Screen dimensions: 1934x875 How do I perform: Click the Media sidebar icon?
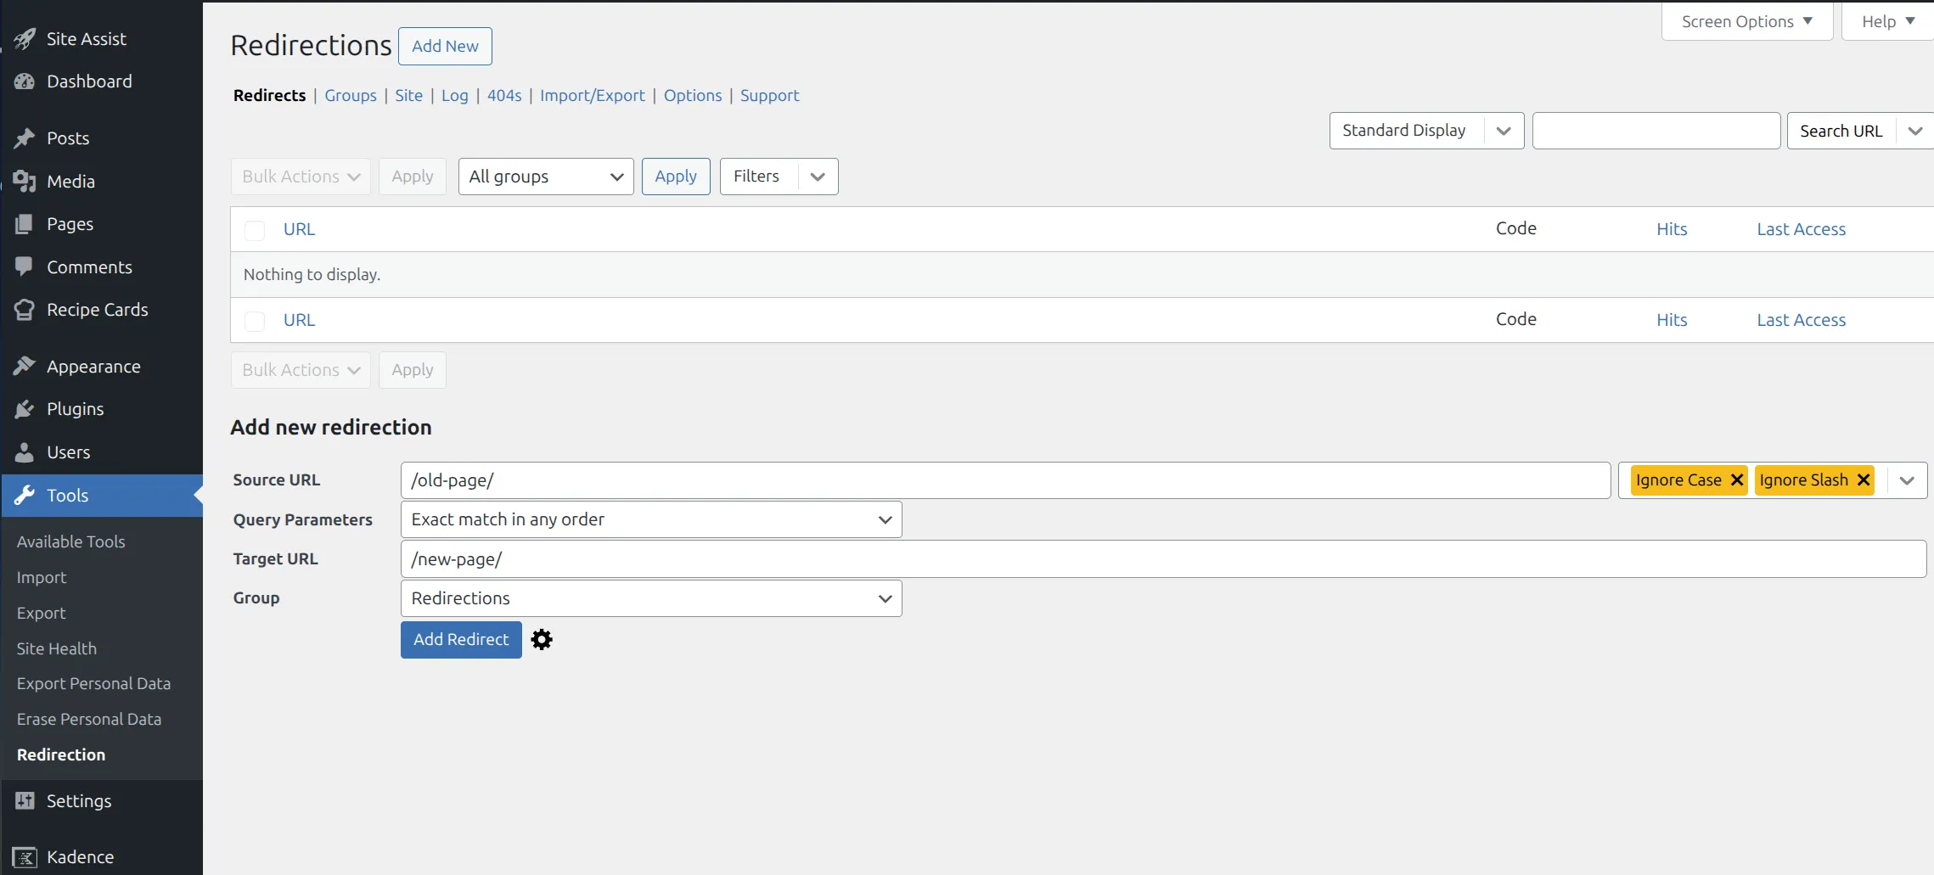25,182
